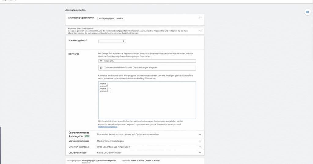Image resolution: width=313 pixels, height=164 pixels.
Task: Click the Standardgebot euro input field
Action: (112, 41)
